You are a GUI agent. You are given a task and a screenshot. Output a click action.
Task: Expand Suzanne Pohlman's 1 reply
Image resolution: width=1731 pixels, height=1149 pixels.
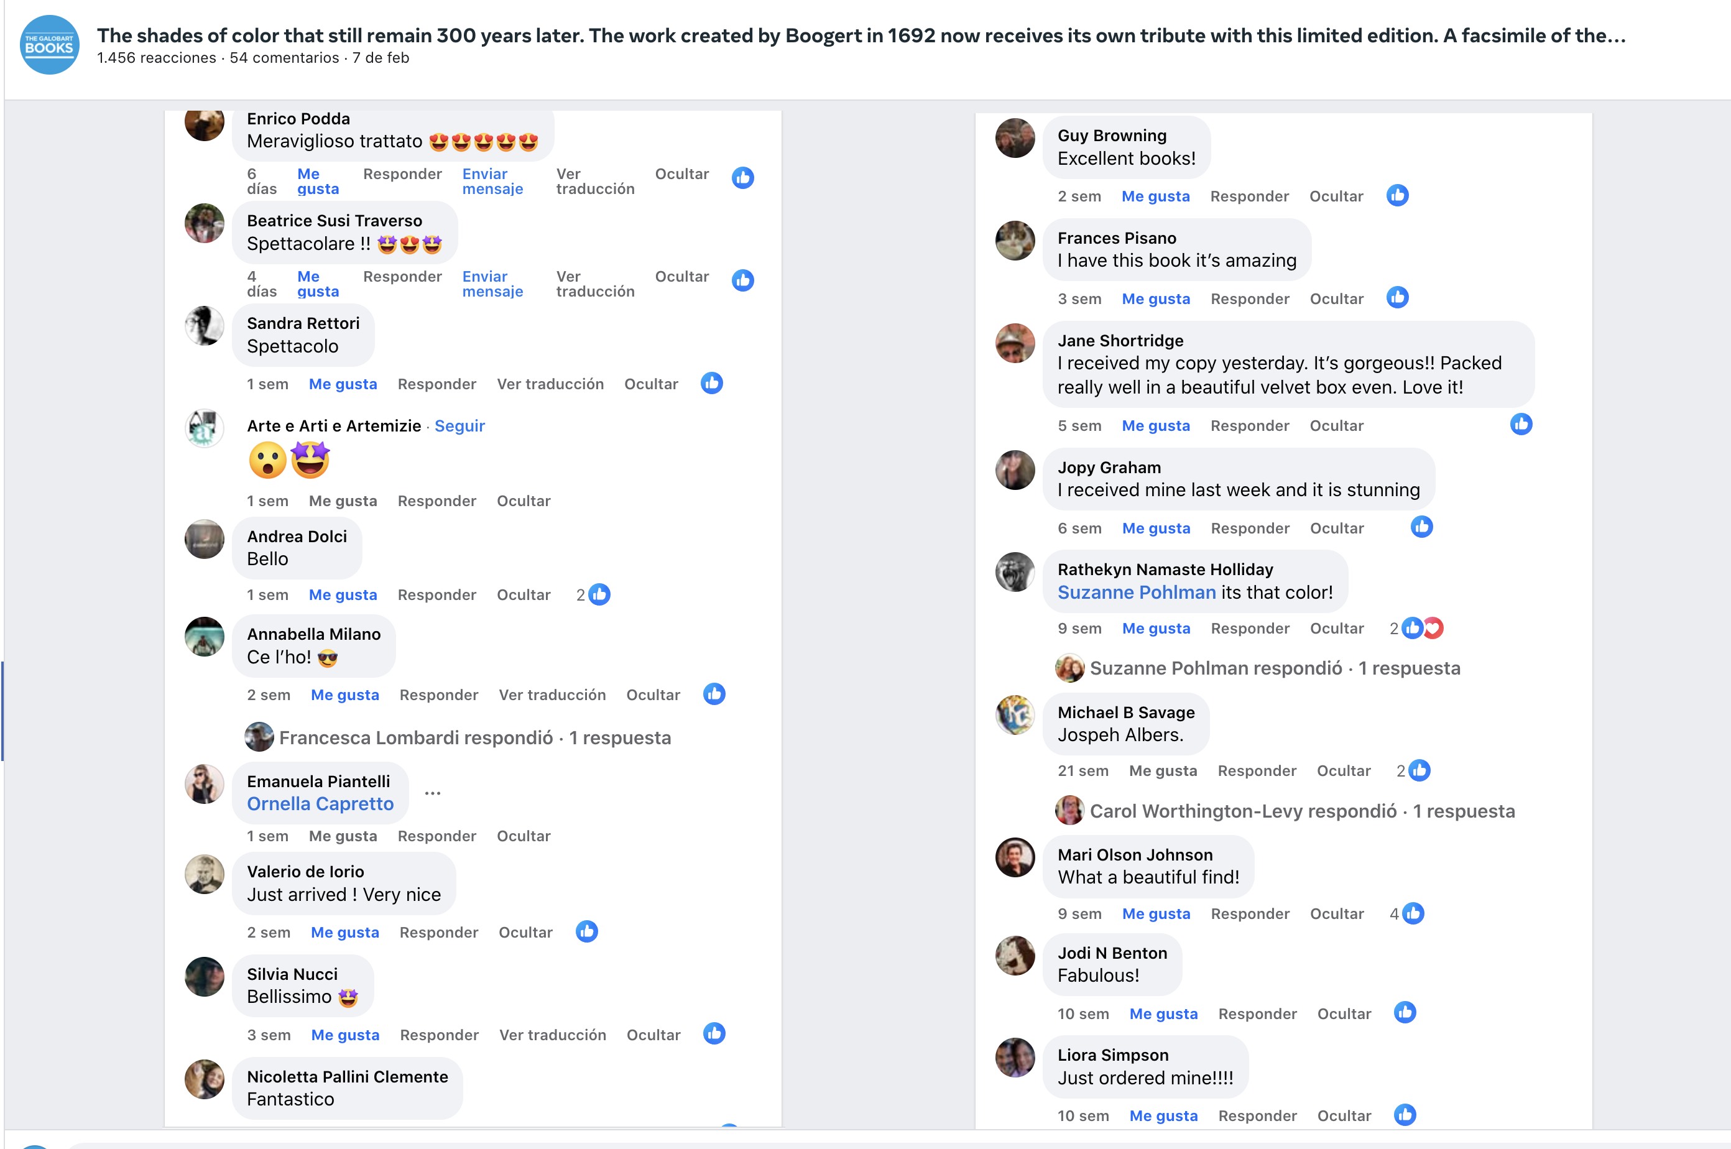click(1275, 668)
